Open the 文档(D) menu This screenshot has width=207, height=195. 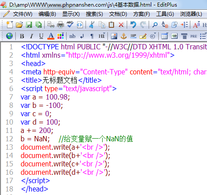118,14
